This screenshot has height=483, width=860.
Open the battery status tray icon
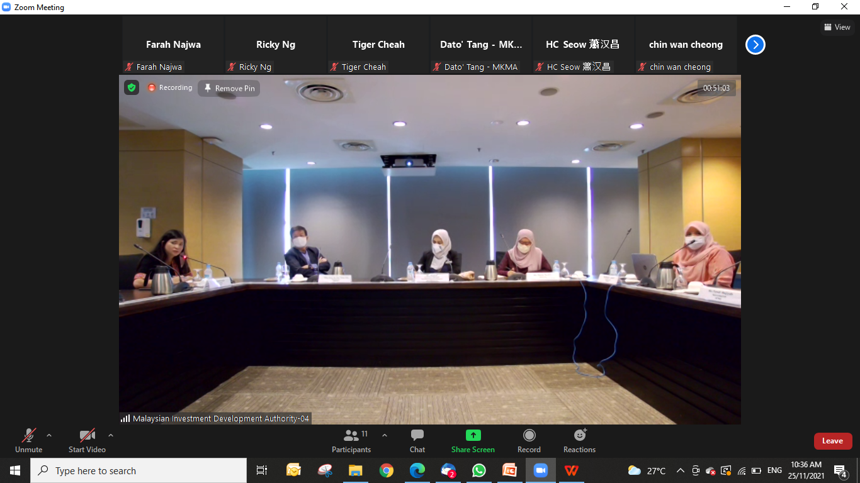(x=756, y=470)
